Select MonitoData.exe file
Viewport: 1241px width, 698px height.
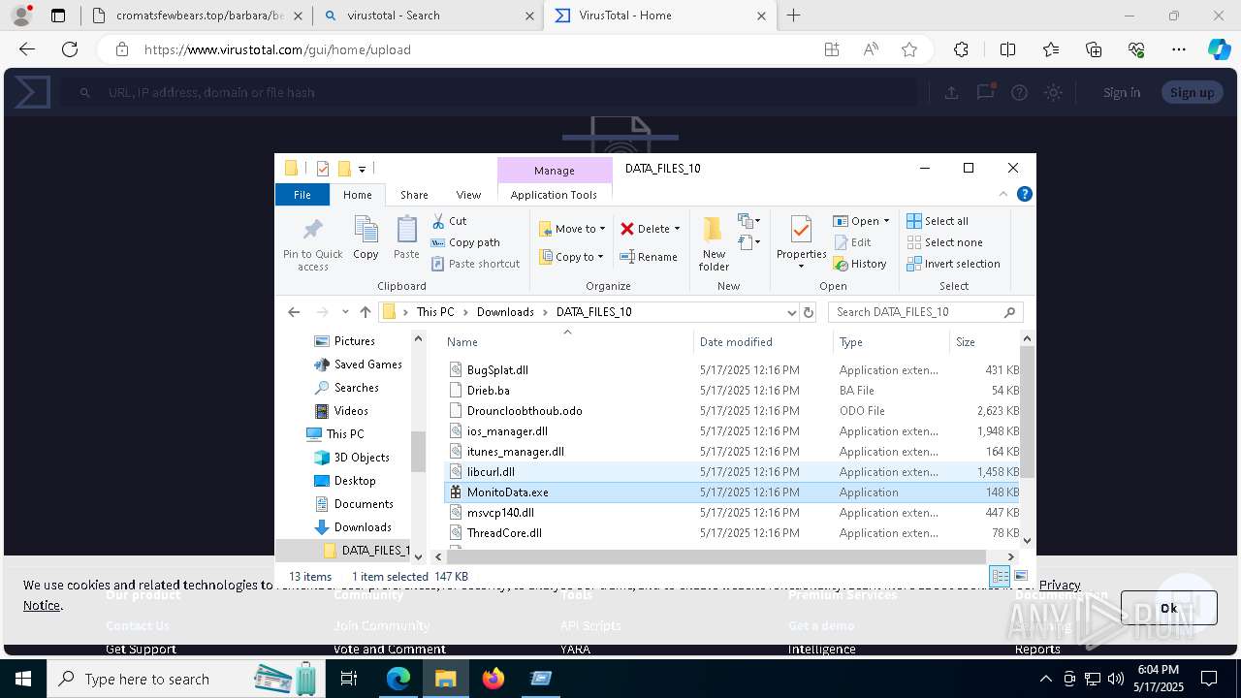(733, 492)
